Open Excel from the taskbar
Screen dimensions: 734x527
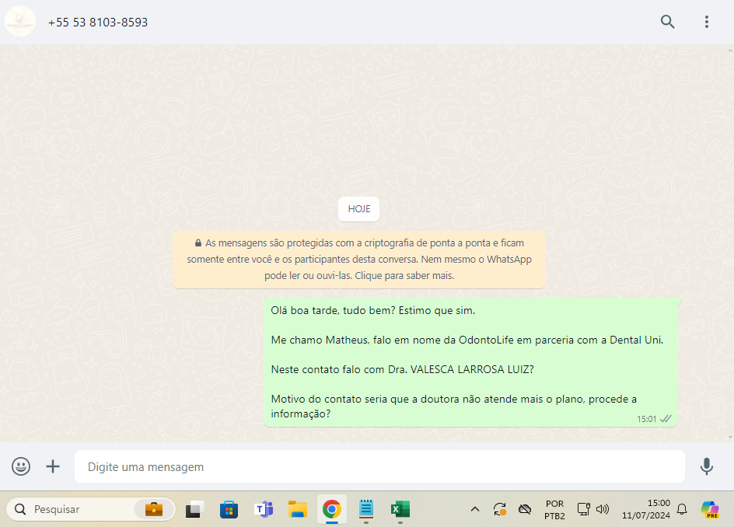[400, 509]
